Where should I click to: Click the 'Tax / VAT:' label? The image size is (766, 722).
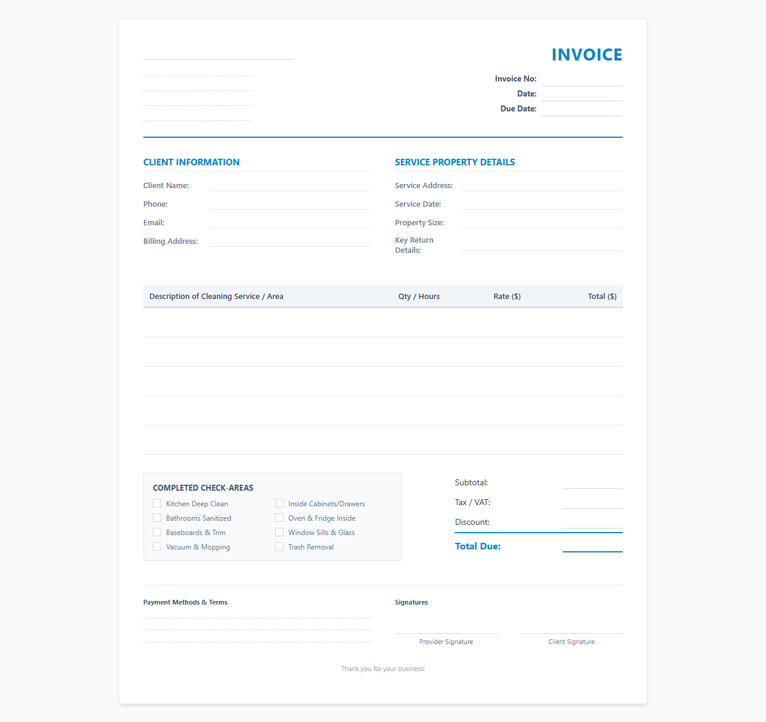(x=472, y=502)
